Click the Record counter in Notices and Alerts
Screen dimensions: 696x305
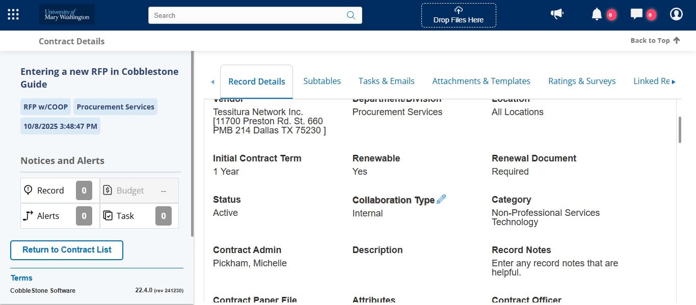[84, 190]
